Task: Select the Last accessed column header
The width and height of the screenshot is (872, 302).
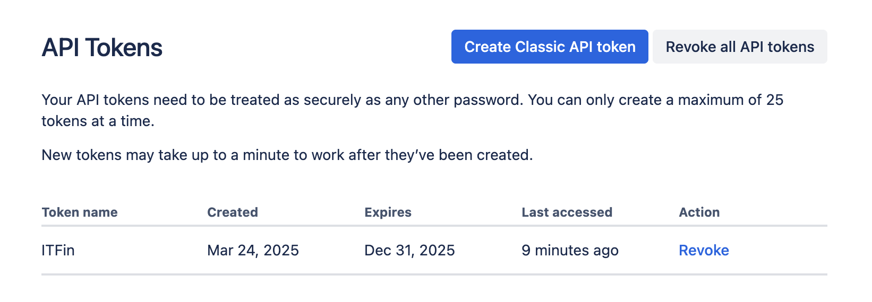Action: click(567, 212)
